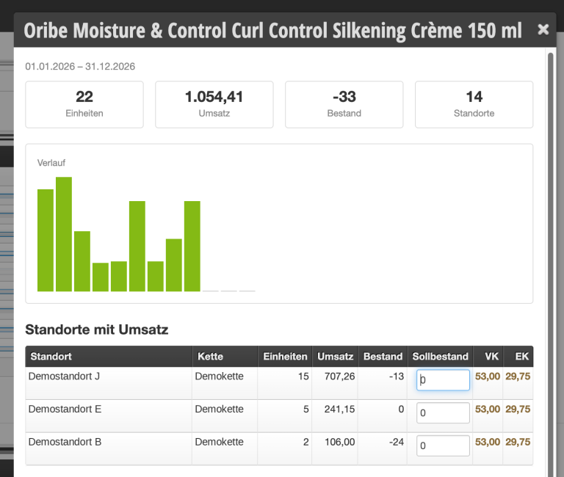Click the Sollbestand field for Demostandort B

point(443,445)
